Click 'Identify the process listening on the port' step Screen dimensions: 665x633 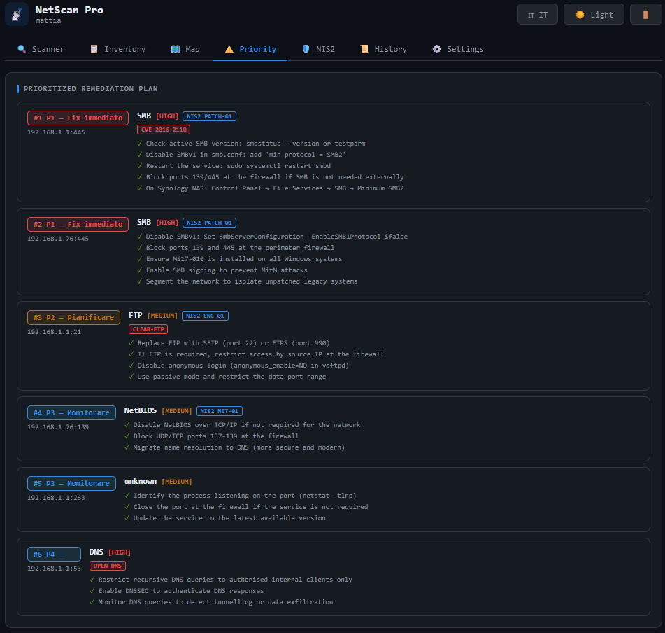click(x=245, y=496)
